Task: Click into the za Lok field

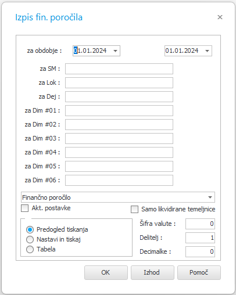Action: pos(119,82)
